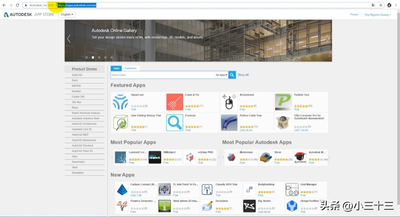The width and height of the screenshot is (400, 217).
Task: Open the BIMobject app icon
Action: [155, 157]
